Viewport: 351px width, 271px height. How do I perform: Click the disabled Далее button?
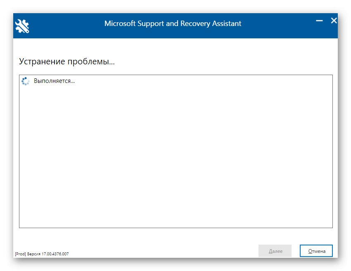(275, 250)
